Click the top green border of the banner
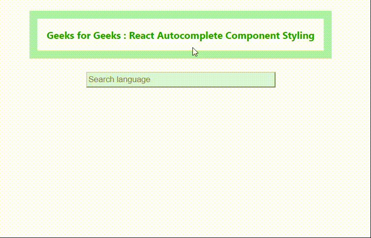 point(181,15)
